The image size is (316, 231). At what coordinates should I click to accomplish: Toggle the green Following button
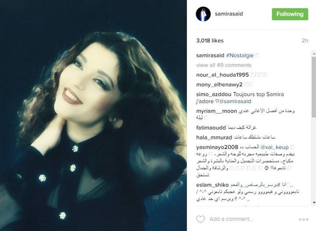(290, 14)
